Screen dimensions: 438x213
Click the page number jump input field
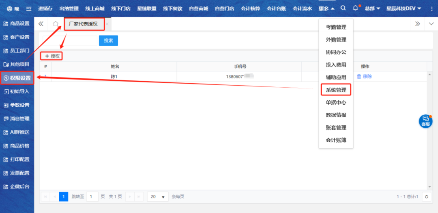tap(92, 196)
